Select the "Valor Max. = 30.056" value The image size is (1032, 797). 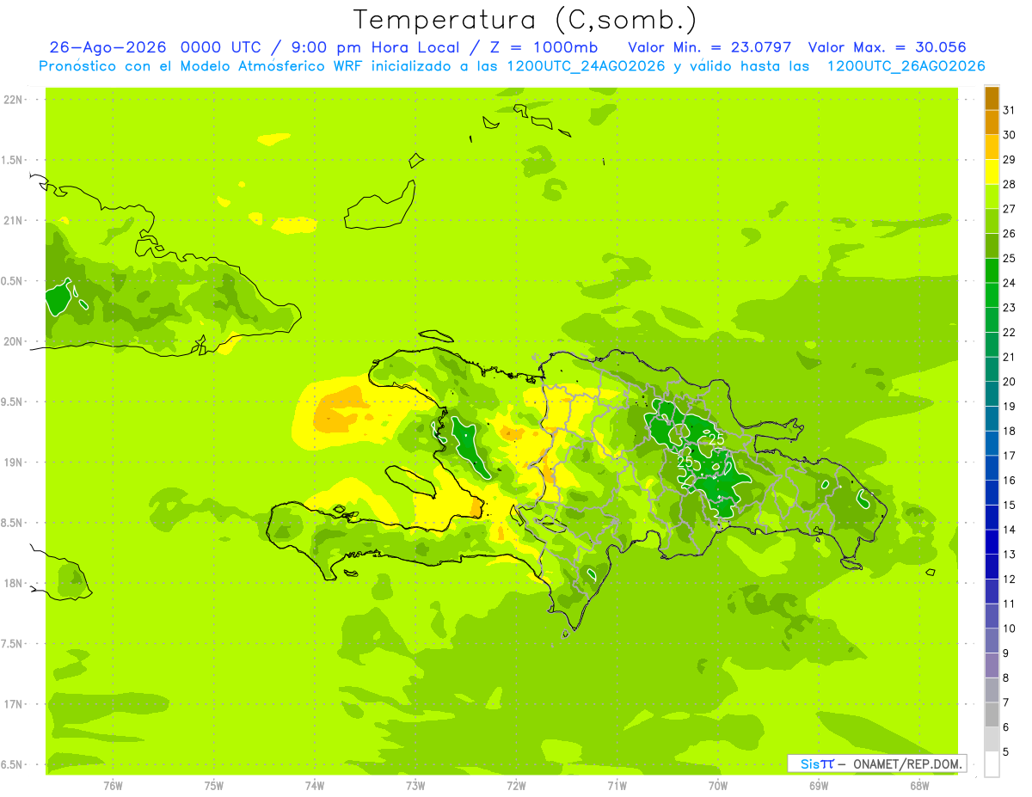click(887, 47)
